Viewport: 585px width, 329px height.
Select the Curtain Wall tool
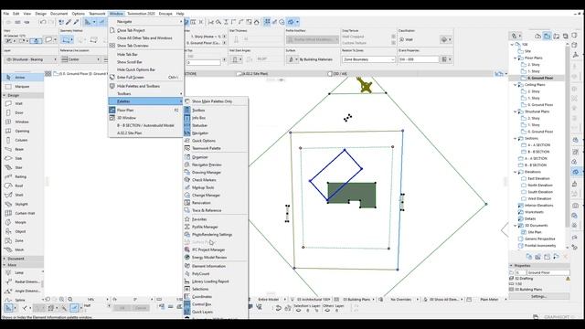point(22,213)
